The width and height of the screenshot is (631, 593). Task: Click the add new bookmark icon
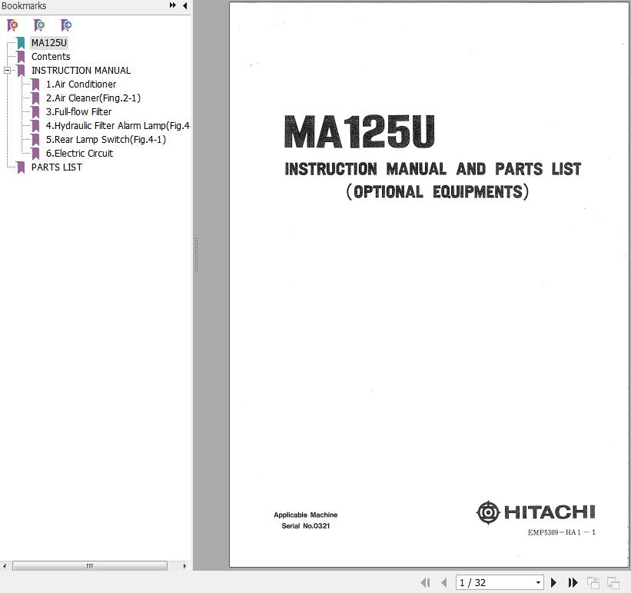tap(39, 25)
